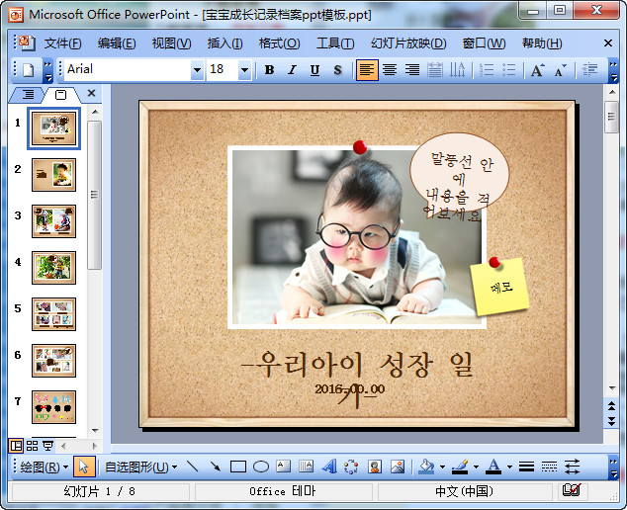The image size is (627, 510).
Task: Click the vertical text direction icon
Action: (x=457, y=70)
